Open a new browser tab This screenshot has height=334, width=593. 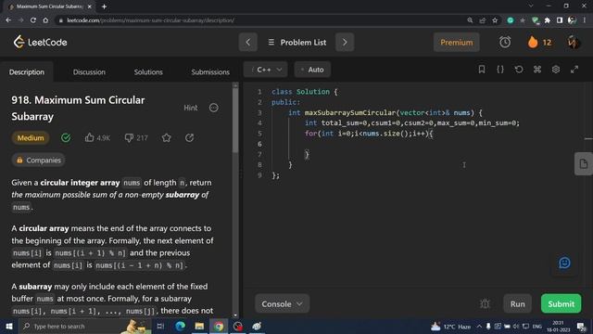pyautogui.click(x=104, y=6)
